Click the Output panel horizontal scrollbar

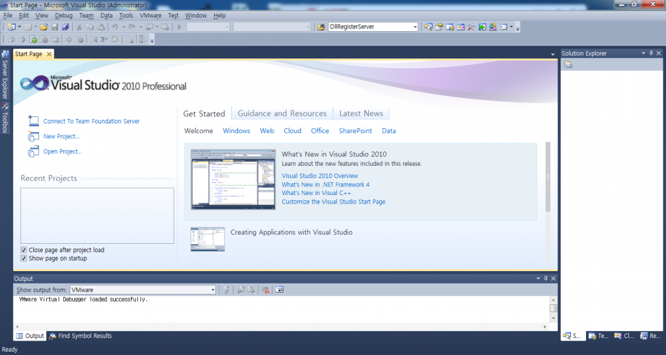pos(281,327)
